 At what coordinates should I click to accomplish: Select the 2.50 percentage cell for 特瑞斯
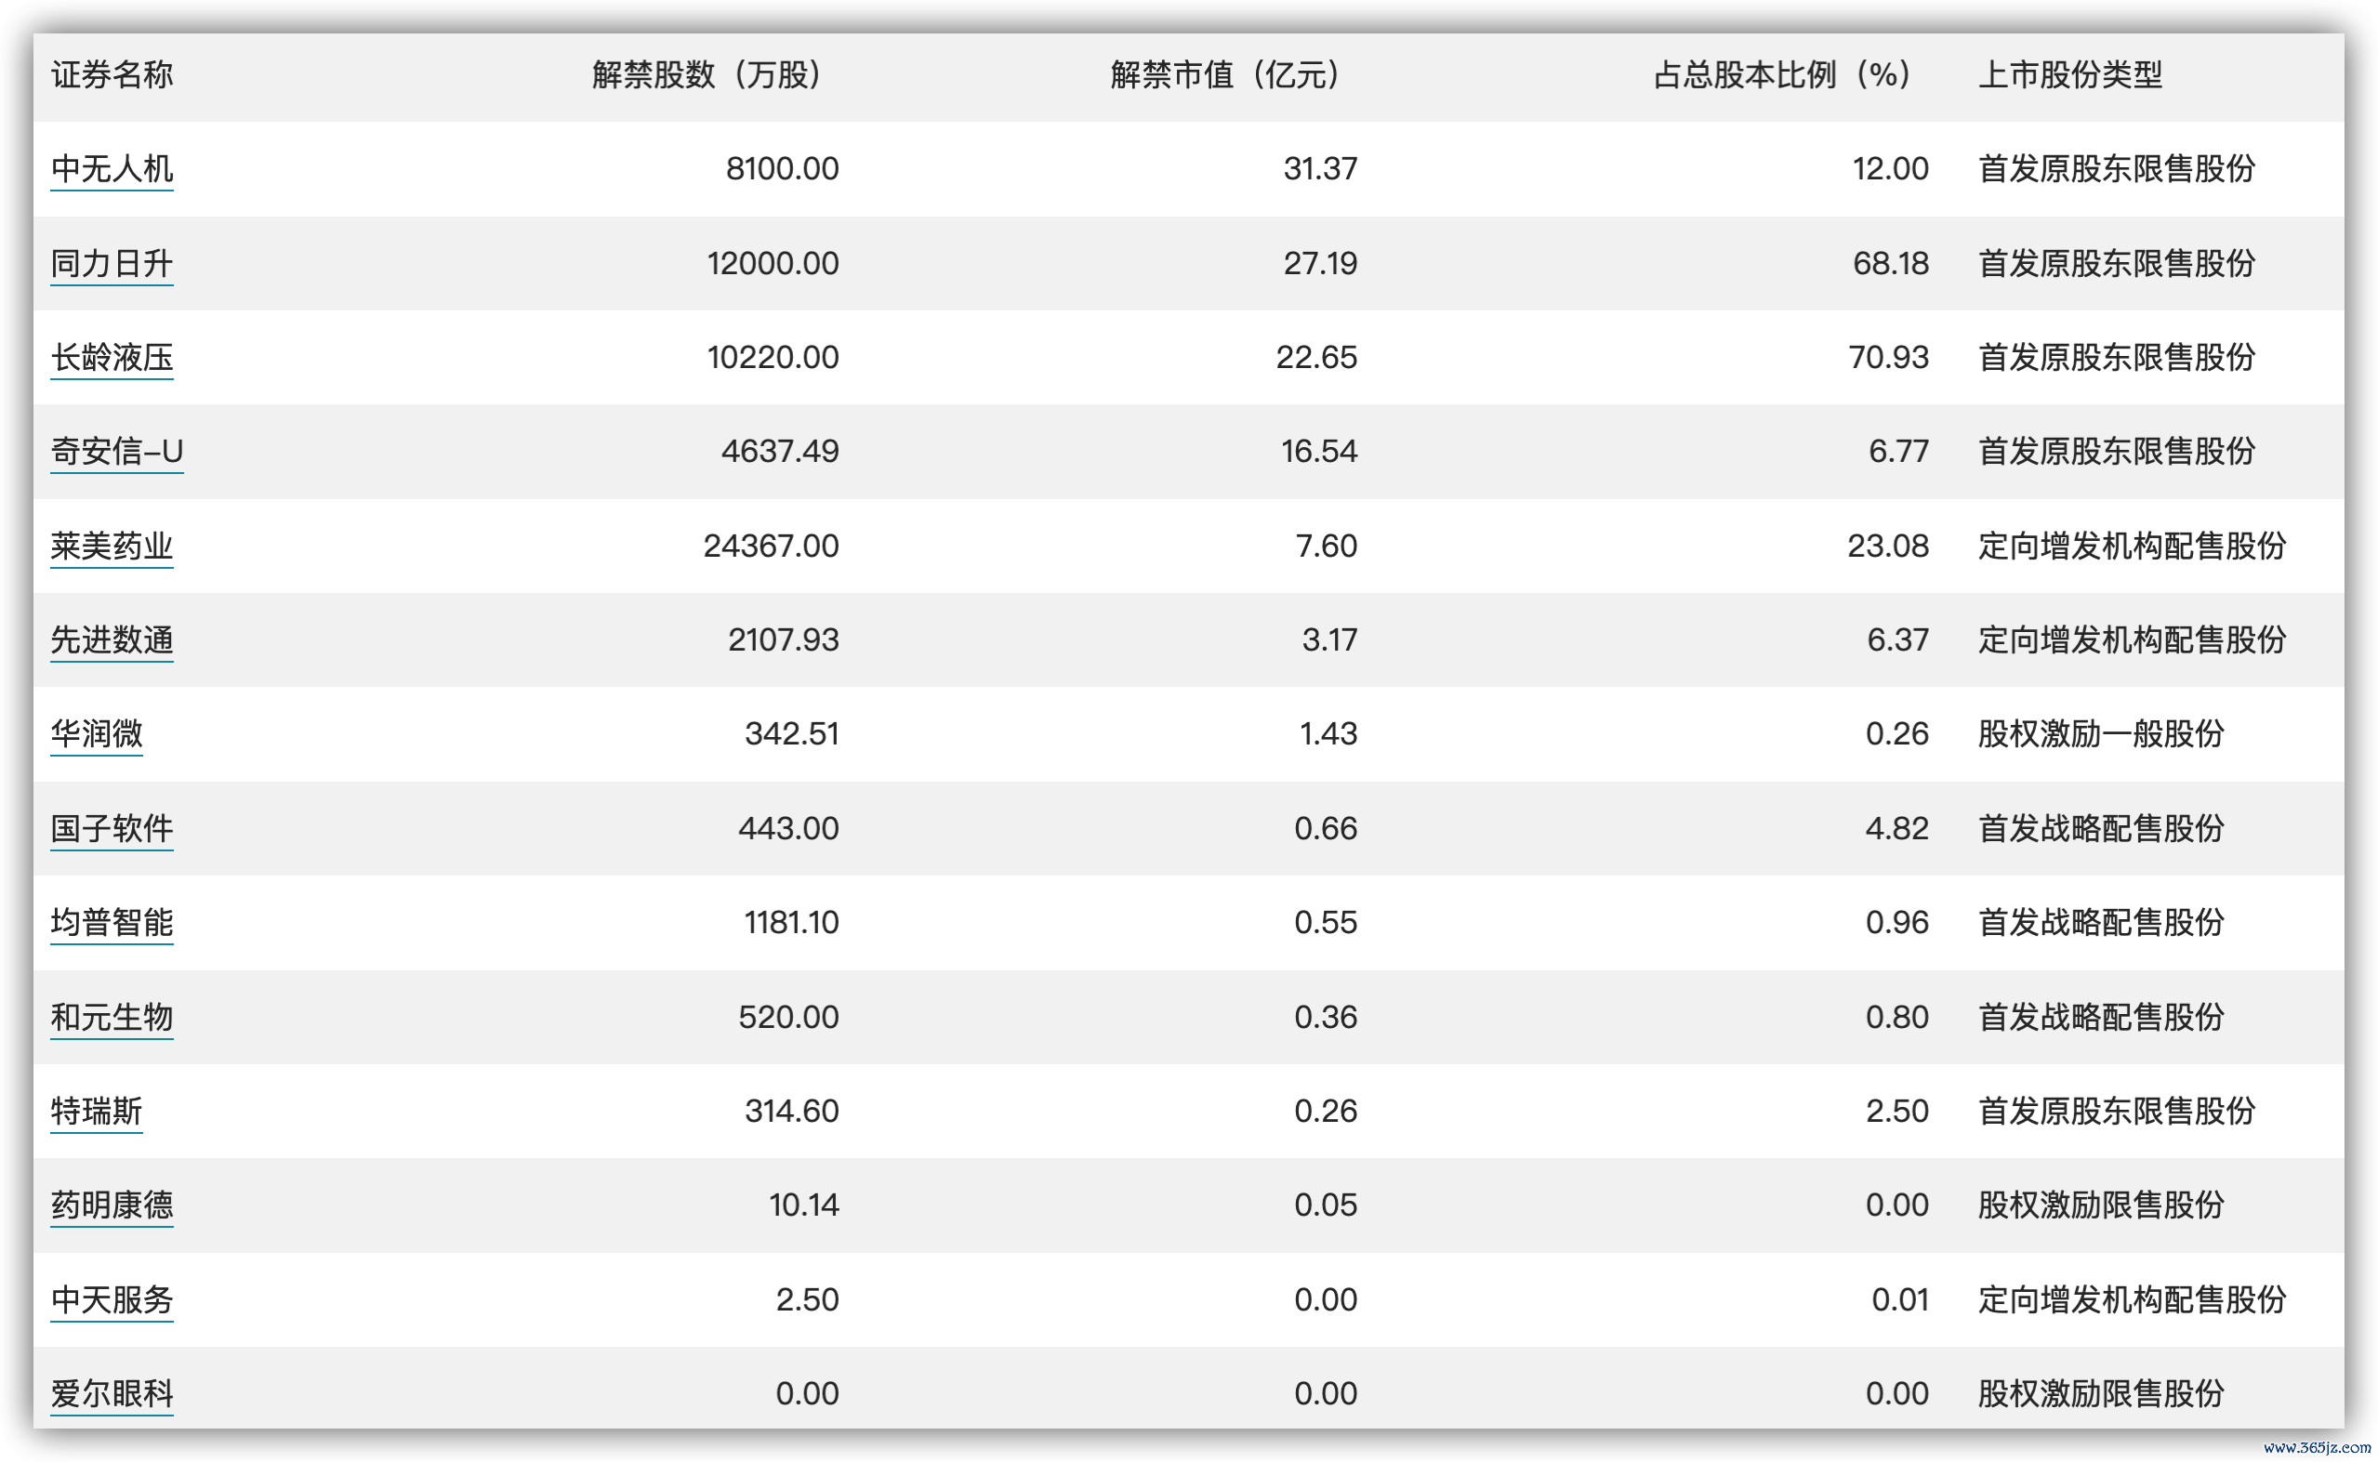(1897, 1111)
